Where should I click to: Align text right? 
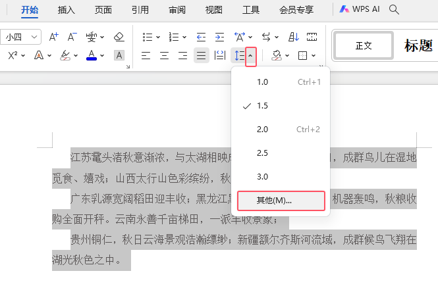pyautogui.click(x=182, y=55)
